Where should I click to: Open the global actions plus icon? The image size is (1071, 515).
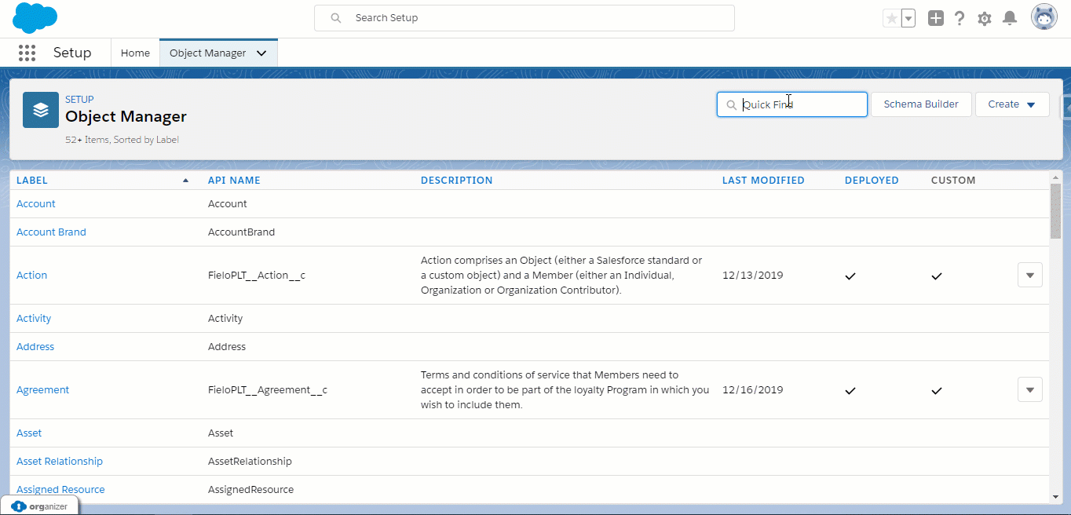[935, 18]
